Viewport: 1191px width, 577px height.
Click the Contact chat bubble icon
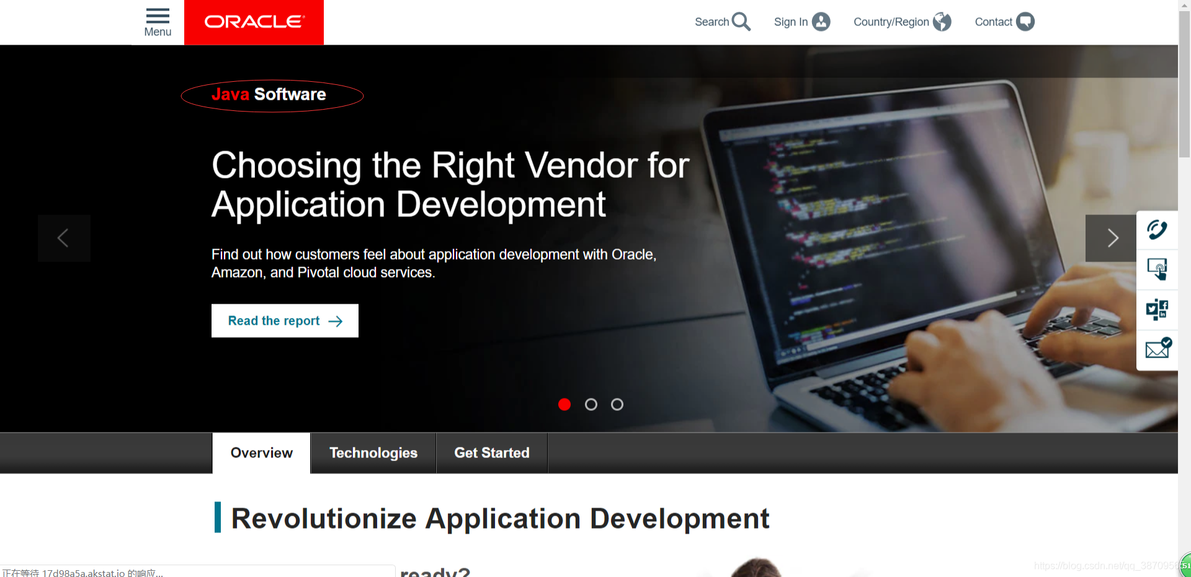pos(1025,22)
